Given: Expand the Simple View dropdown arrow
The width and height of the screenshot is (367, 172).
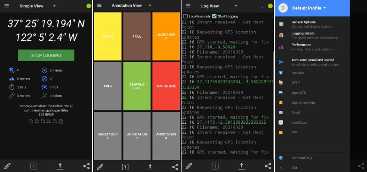Looking at the screenshot, I should (x=54, y=6).
